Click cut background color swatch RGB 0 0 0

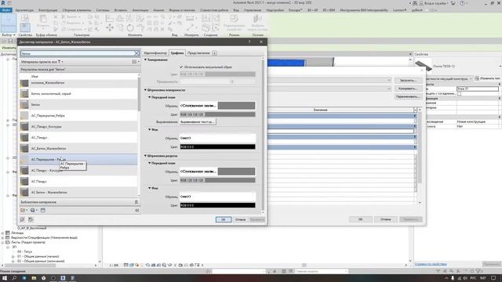[217, 205]
